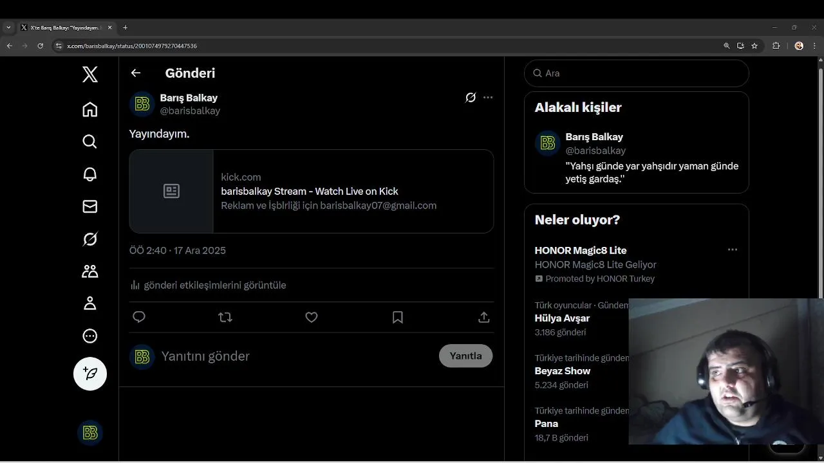This screenshot has width=824, height=463.
Task: Open a new browser tab
Action: click(x=125, y=28)
